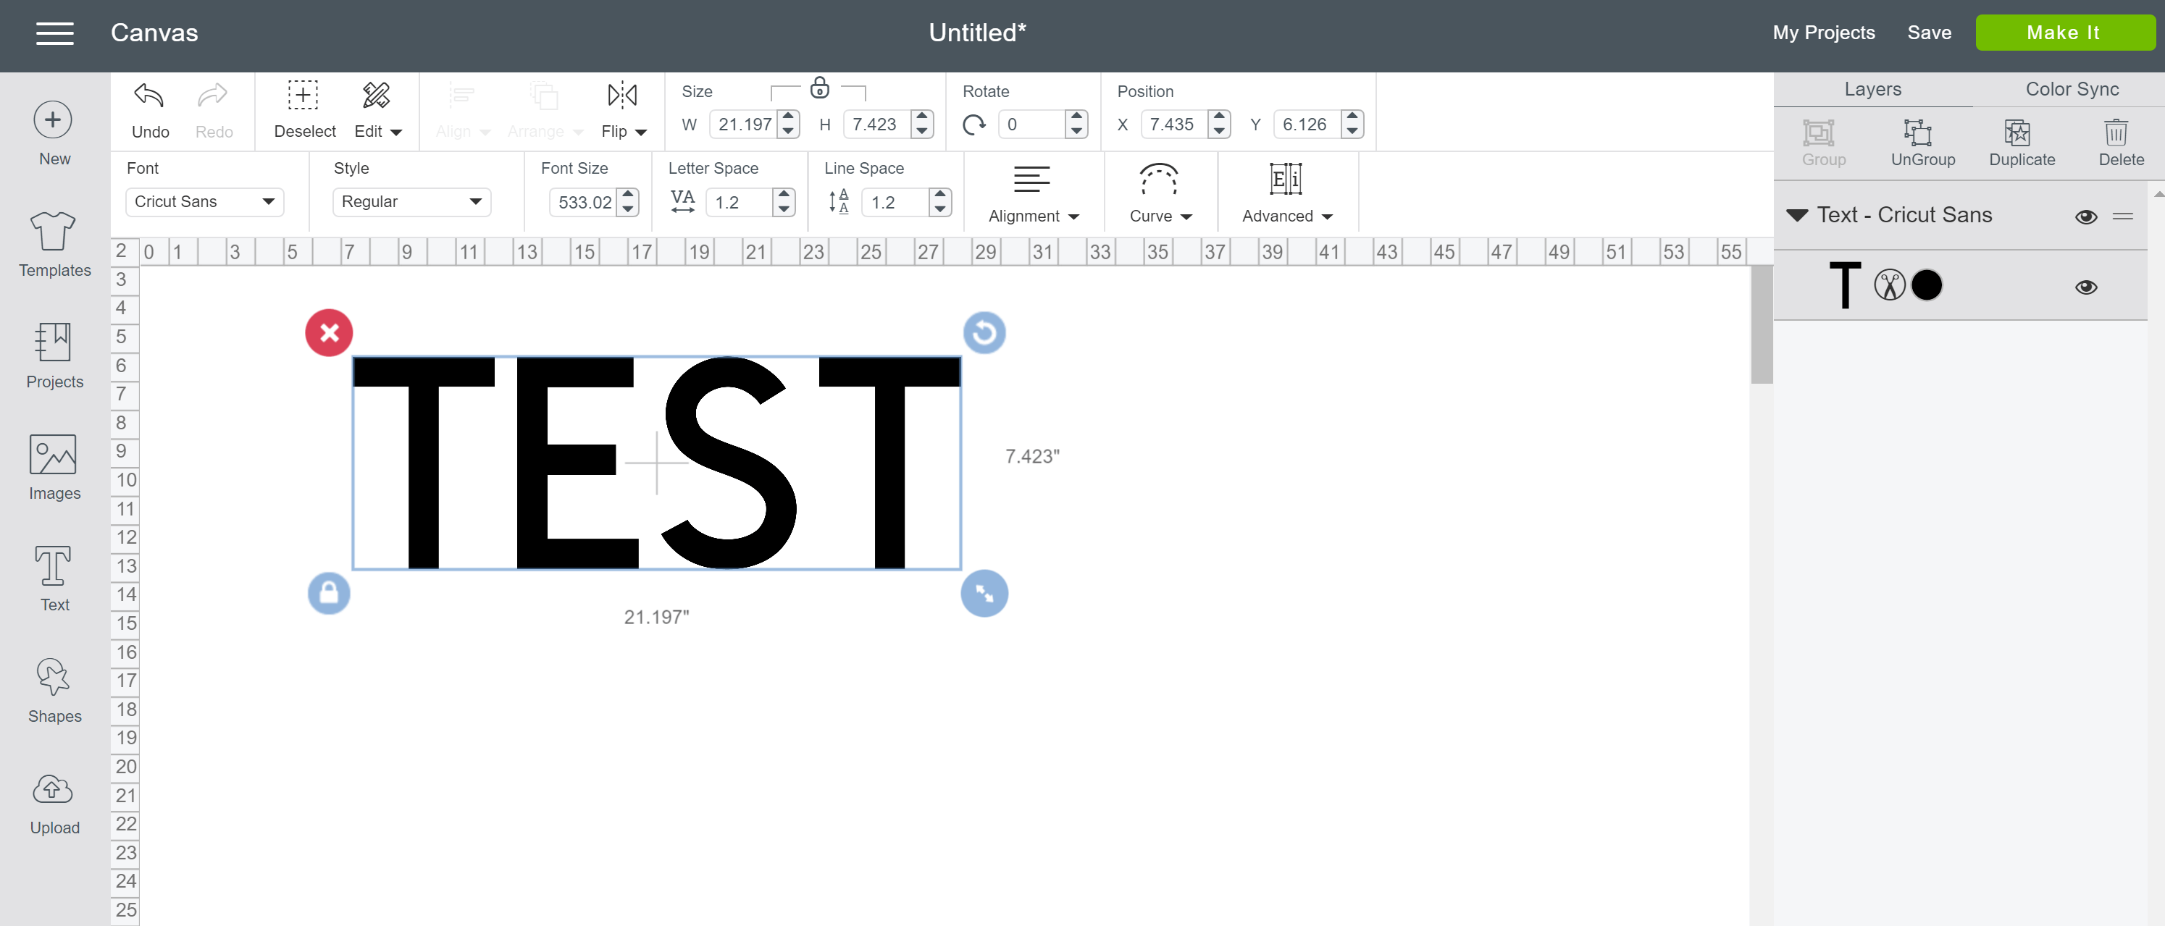This screenshot has width=2165, height=926.
Task: Click the Rotate icon in toolbar
Action: tap(974, 125)
